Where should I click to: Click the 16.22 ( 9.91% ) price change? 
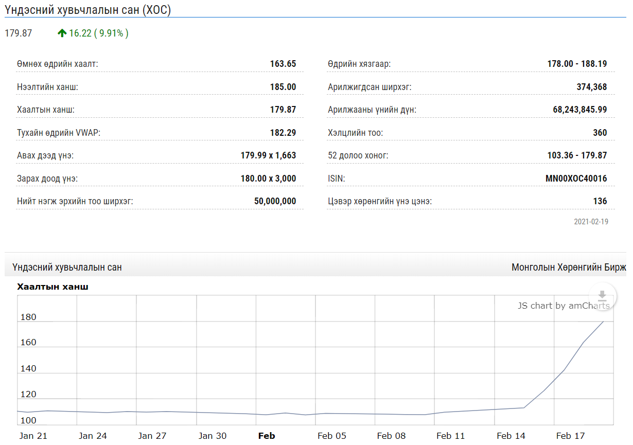[x=99, y=33]
